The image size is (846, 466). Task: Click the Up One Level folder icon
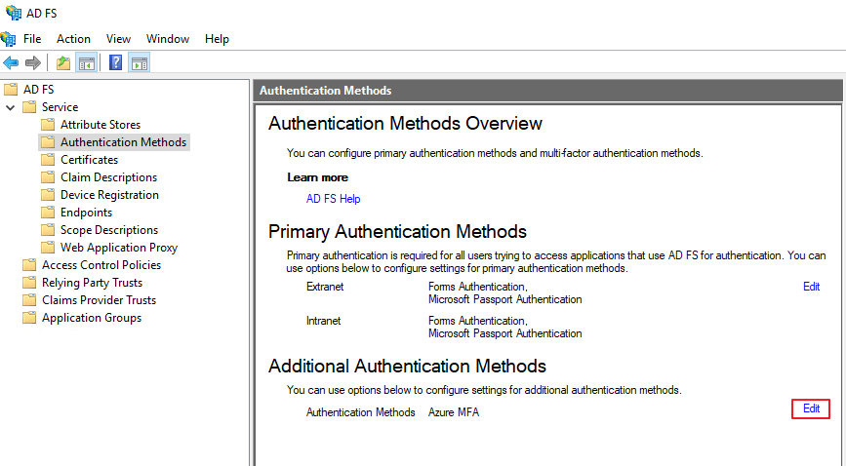[63, 63]
